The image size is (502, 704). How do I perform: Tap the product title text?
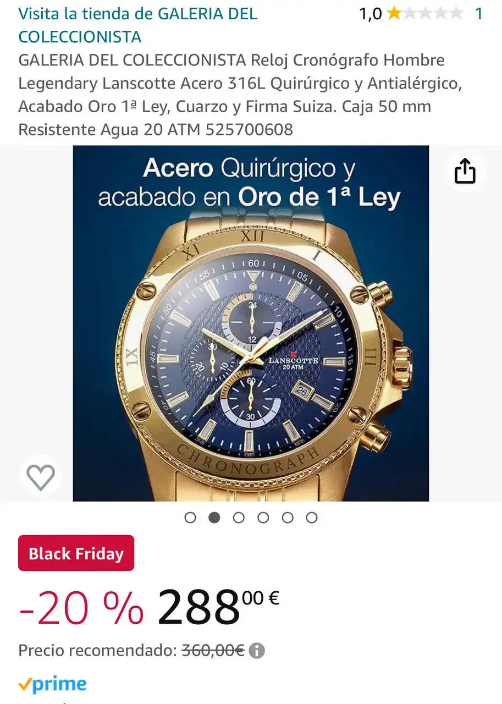[231, 95]
